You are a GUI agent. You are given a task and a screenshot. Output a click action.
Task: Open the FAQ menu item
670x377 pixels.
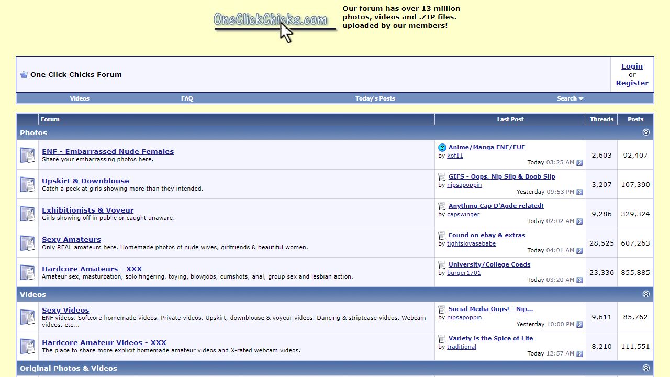pyautogui.click(x=187, y=98)
